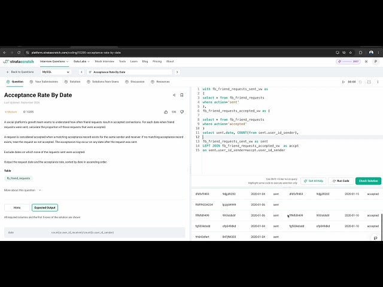This screenshot has height=287, width=383.
Task: Click the Medium difficulty label
Action: point(11,112)
